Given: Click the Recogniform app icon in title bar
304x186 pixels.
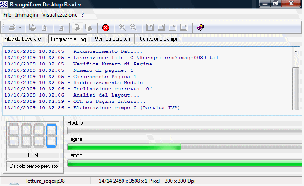Looking at the screenshot, I should 4,4.
